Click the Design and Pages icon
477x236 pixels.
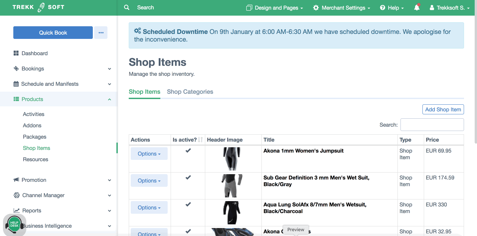tap(249, 8)
